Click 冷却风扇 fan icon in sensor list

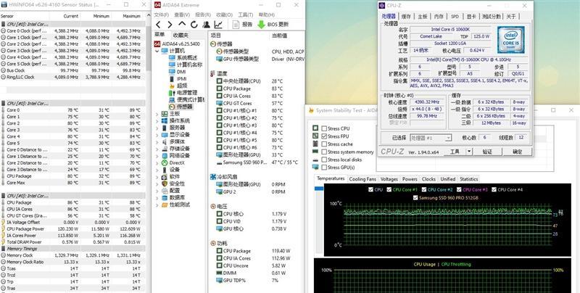pyautogui.click(x=213, y=177)
